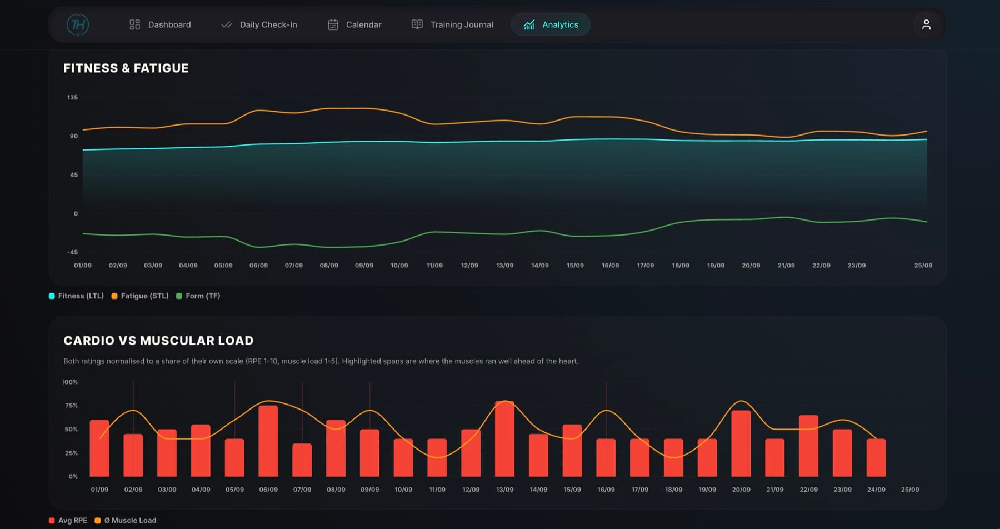Toggle the Fatigue (STL) legend entry
1000x529 pixels.
140,296
